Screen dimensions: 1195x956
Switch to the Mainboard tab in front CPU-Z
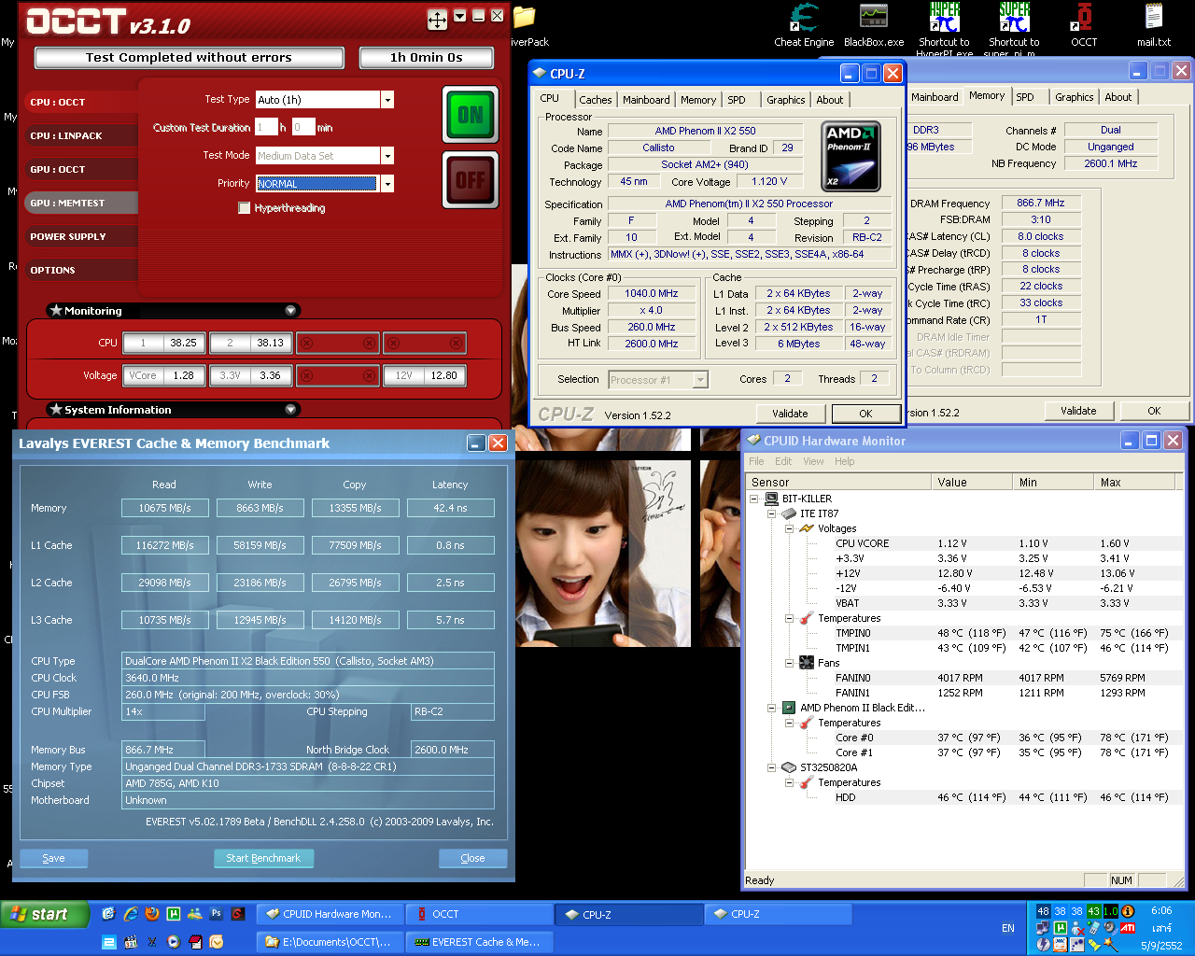click(646, 100)
